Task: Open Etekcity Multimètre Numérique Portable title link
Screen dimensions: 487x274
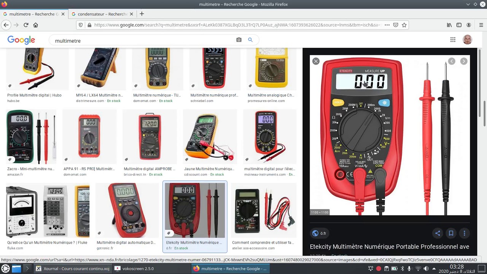Action: [x=390, y=247]
